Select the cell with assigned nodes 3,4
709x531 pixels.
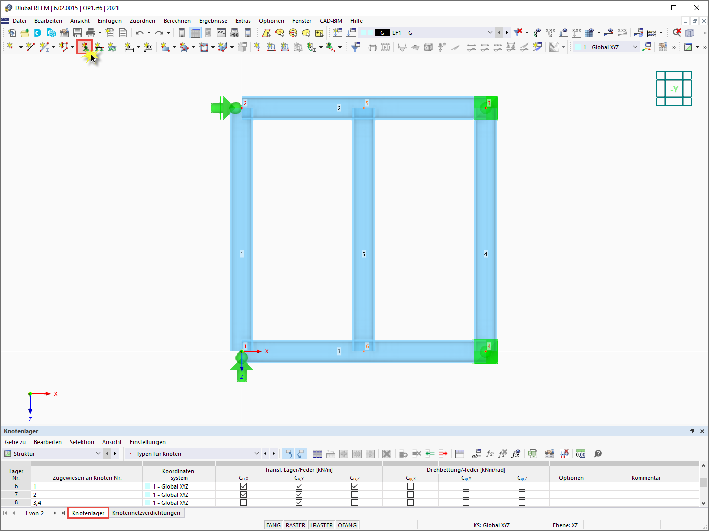pos(87,503)
